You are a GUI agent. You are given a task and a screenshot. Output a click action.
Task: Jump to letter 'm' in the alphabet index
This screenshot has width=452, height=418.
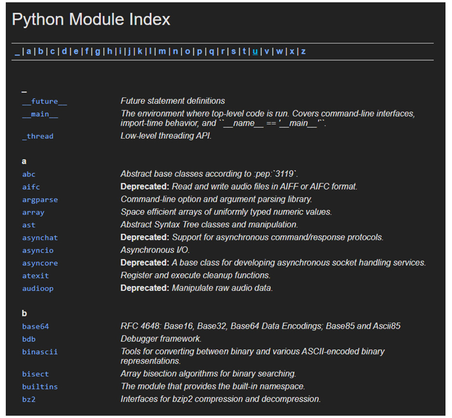(x=162, y=51)
